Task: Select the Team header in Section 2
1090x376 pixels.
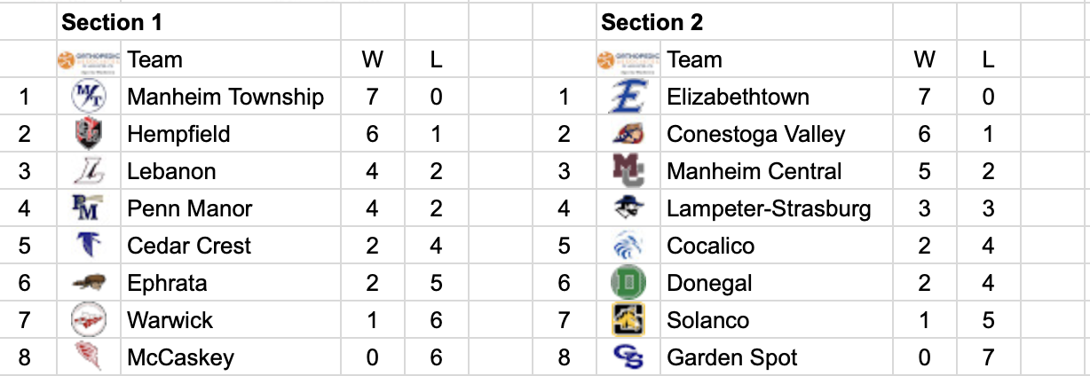Action: 694,60
